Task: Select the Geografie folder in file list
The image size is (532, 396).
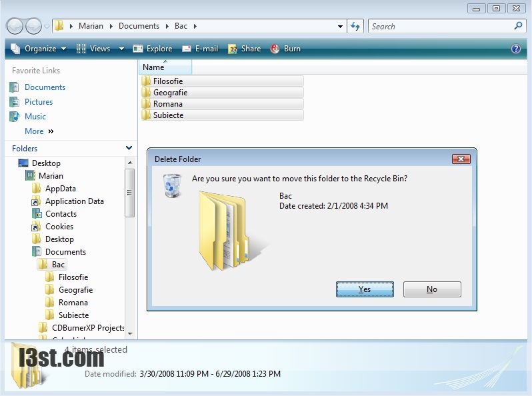Action: tap(222, 92)
